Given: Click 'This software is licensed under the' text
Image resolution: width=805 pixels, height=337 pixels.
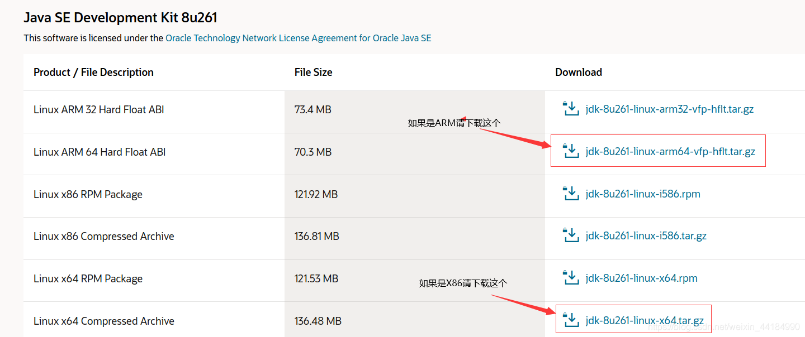Looking at the screenshot, I should click(93, 38).
